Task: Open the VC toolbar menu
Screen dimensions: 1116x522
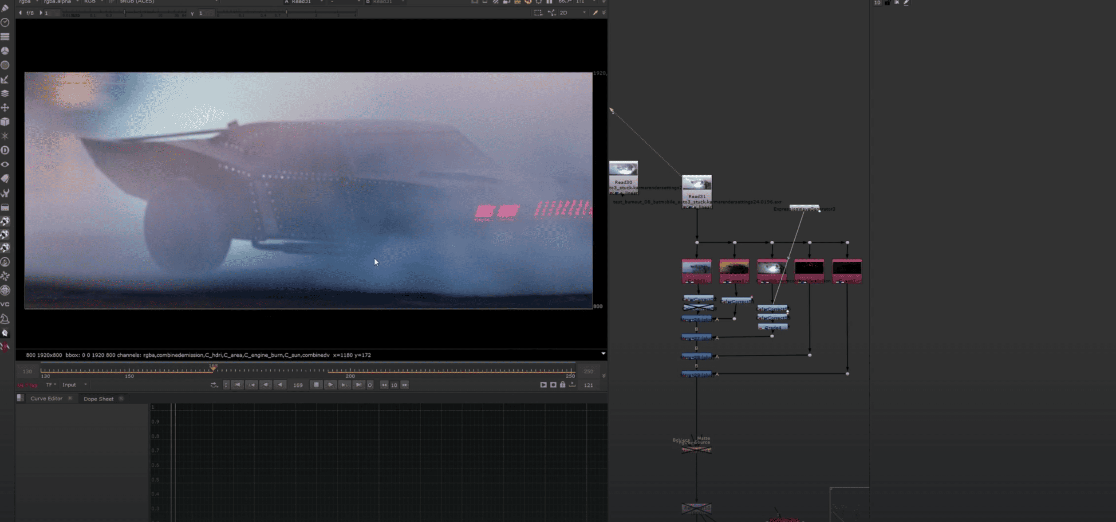Action: 5,304
